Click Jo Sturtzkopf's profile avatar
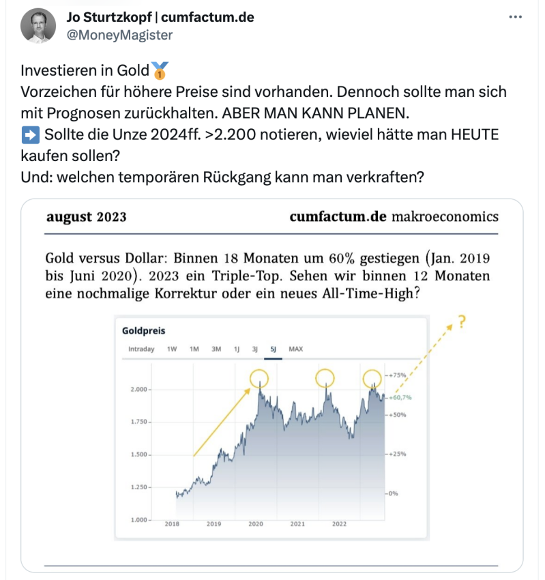 coord(38,26)
